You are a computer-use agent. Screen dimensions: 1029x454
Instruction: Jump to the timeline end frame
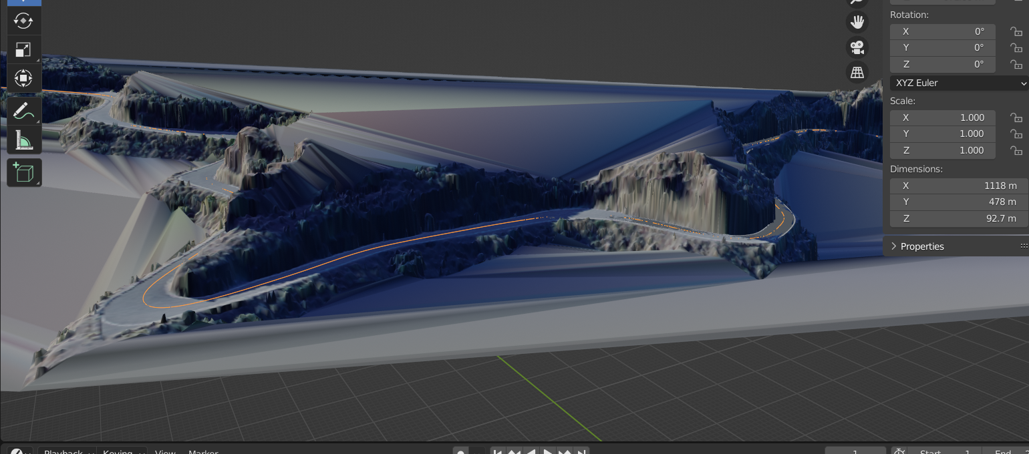pyautogui.click(x=581, y=451)
